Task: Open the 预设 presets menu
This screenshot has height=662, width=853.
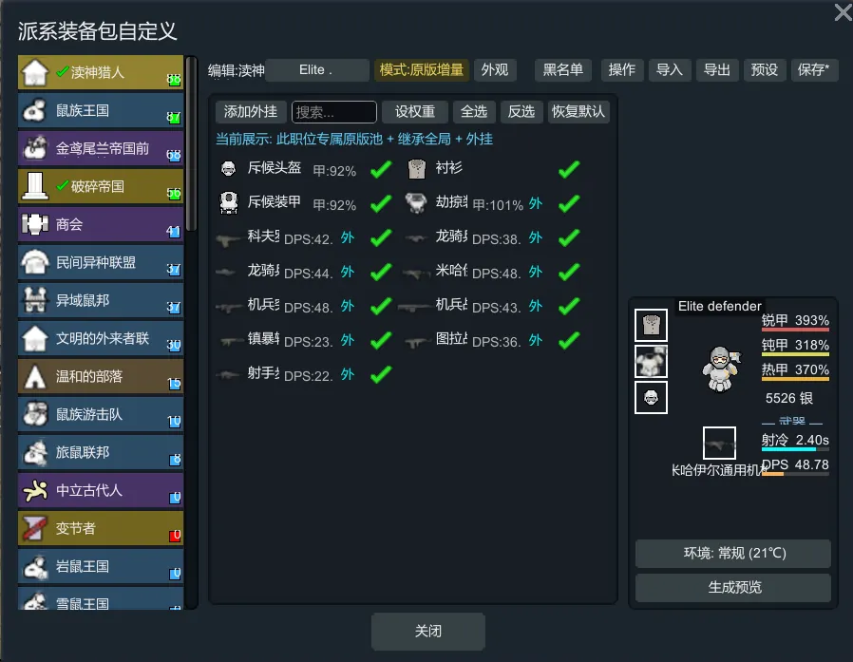Action: 764,70
